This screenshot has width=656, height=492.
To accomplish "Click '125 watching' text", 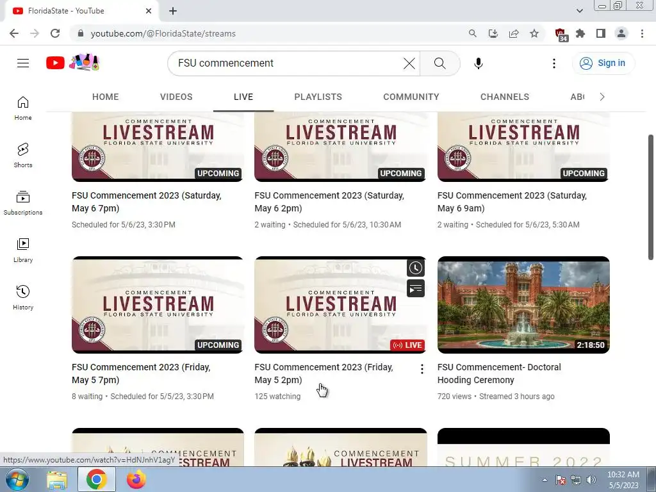I will tap(277, 396).
